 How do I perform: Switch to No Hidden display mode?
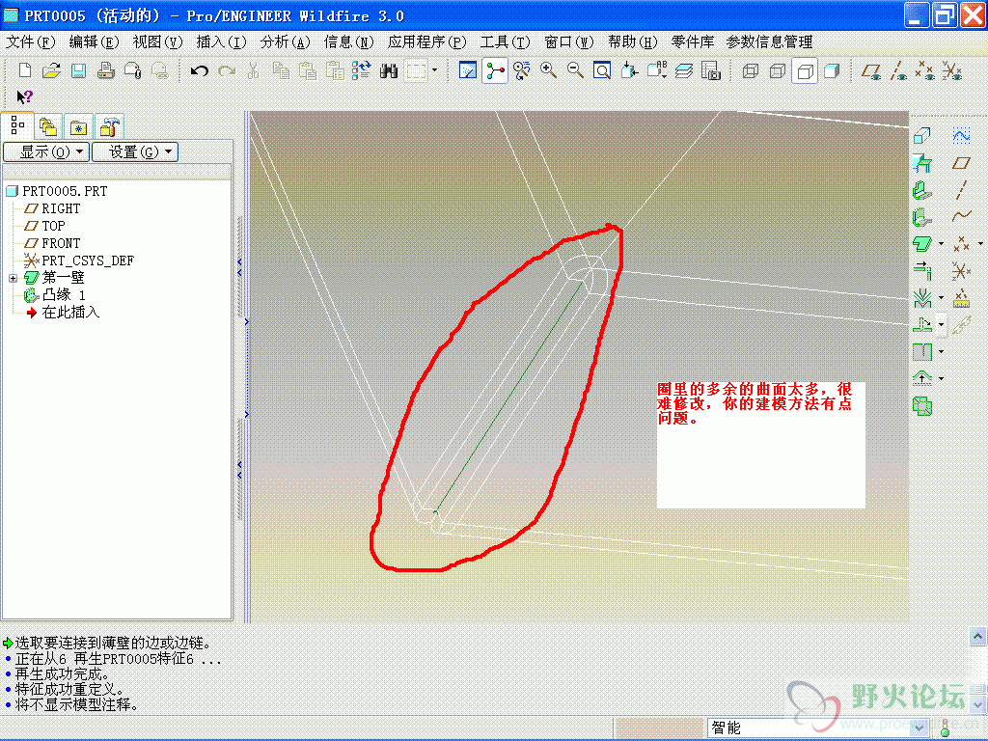coord(804,70)
